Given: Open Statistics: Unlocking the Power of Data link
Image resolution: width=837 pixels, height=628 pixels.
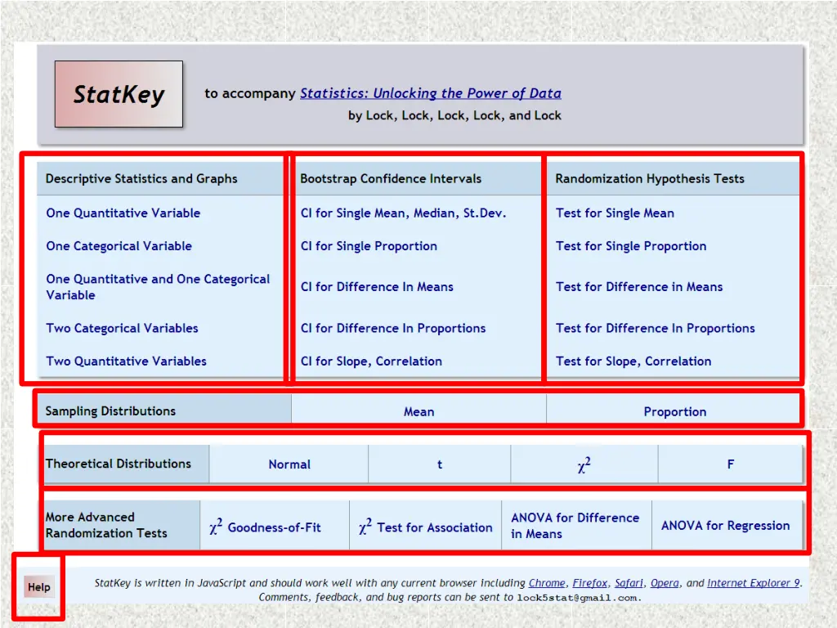Looking at the screenshot, I should pos(430,93).
